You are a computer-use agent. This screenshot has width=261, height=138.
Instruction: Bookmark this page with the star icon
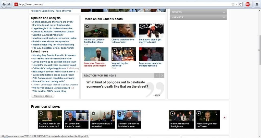pyautogui.click(x=233, y=4)
